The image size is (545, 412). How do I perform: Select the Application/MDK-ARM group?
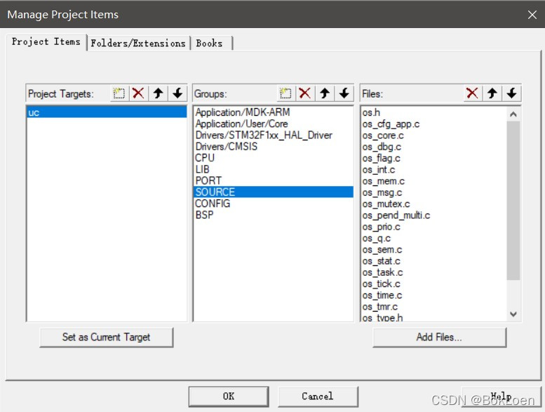tap(273, 112)
